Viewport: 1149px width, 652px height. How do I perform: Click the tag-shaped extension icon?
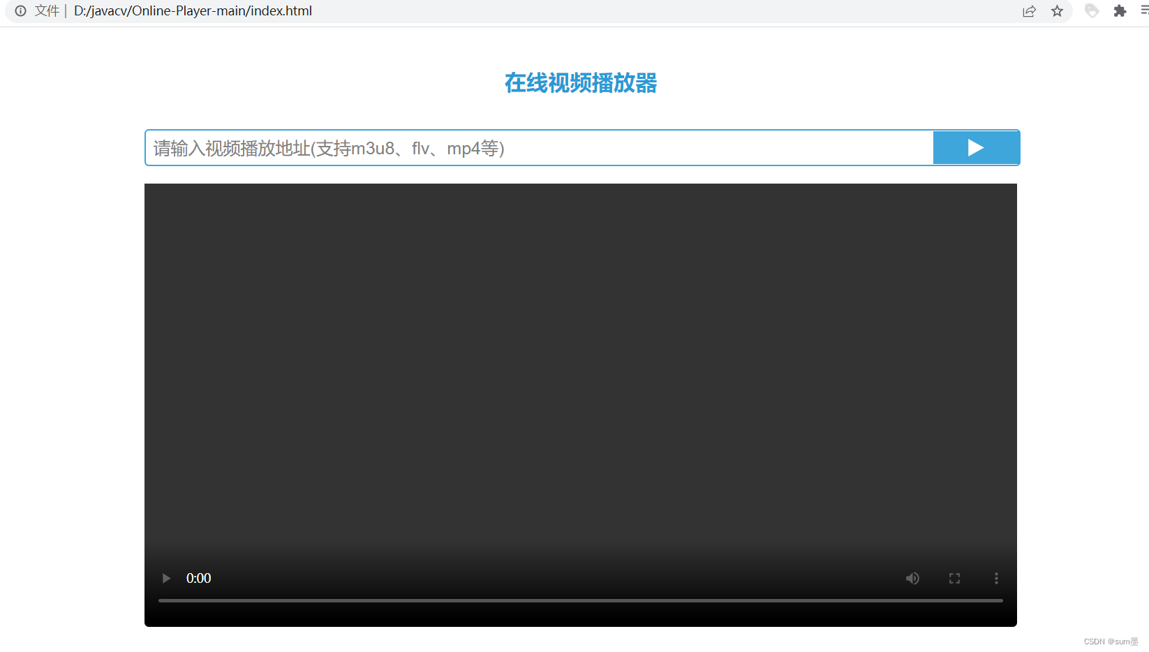tap(1092, 11)
